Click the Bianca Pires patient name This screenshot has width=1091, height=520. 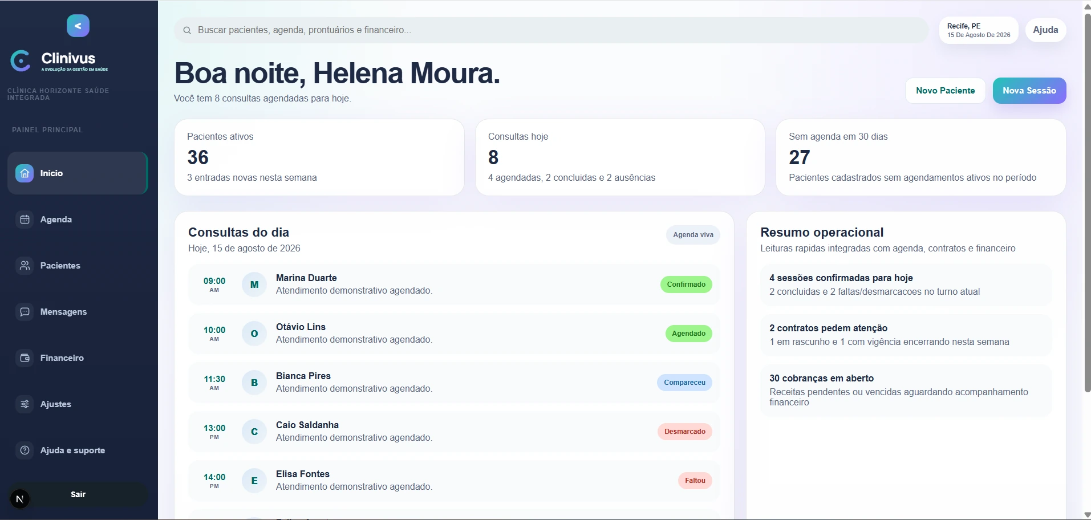(303, 376)
